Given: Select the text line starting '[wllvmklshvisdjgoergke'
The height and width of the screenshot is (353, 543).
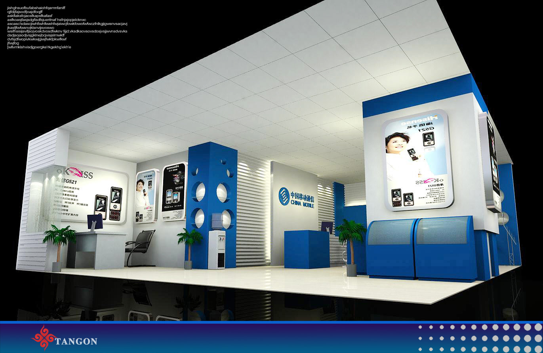Looking at the screenshot, I should [39, 47].
